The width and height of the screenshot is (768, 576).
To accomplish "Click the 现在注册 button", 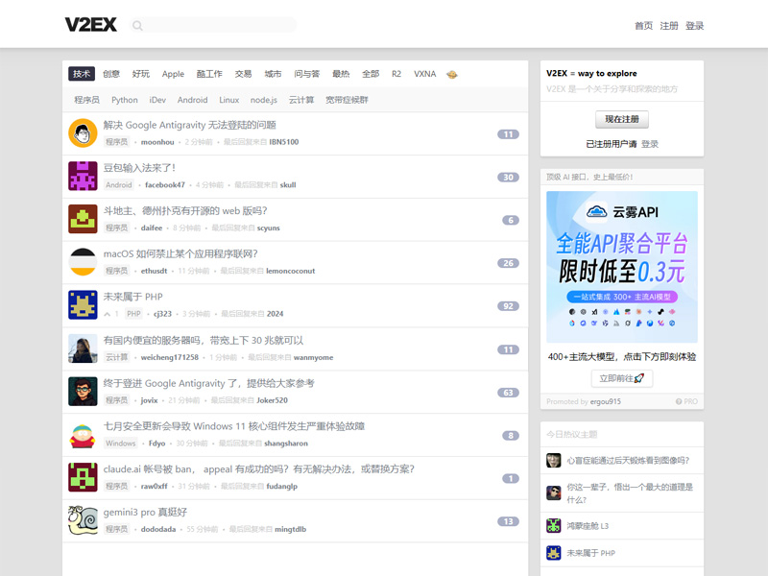I will tap(621, 120).
